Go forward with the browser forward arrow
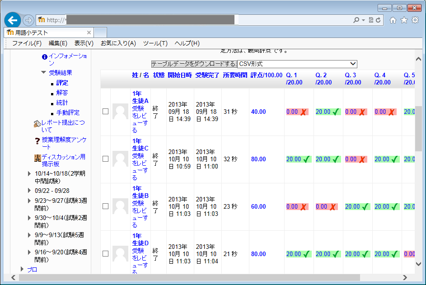 [28, 20]
